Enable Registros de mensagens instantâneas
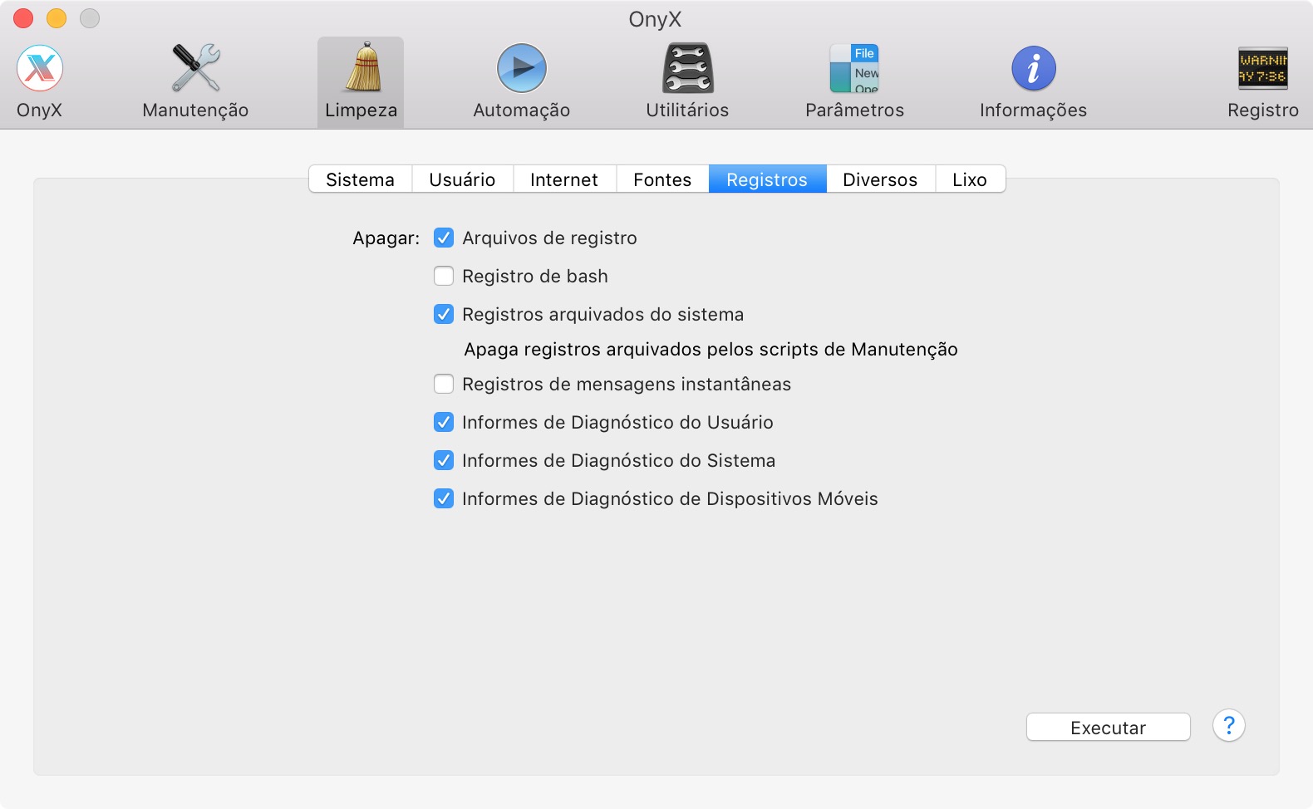This screenshot has height=809, width=1313. 444,384
